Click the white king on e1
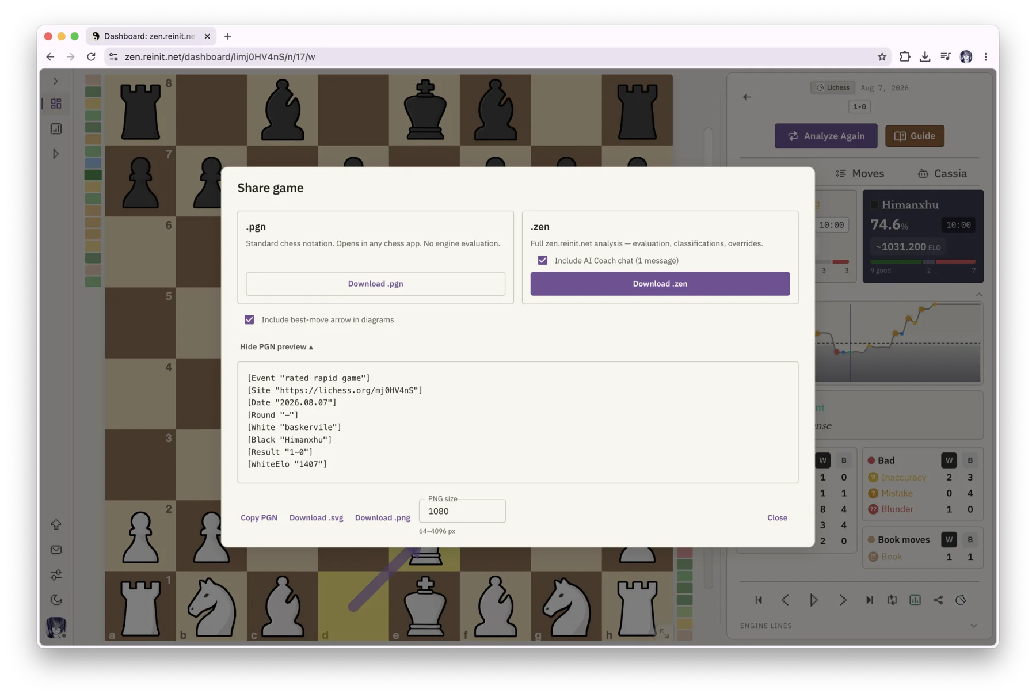The width and height of the screenshot is (1036, 697). 425,606
